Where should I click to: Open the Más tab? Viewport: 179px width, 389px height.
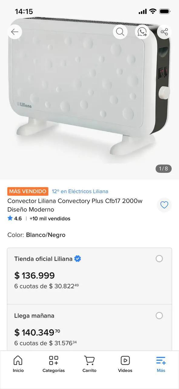pos(161,364)
